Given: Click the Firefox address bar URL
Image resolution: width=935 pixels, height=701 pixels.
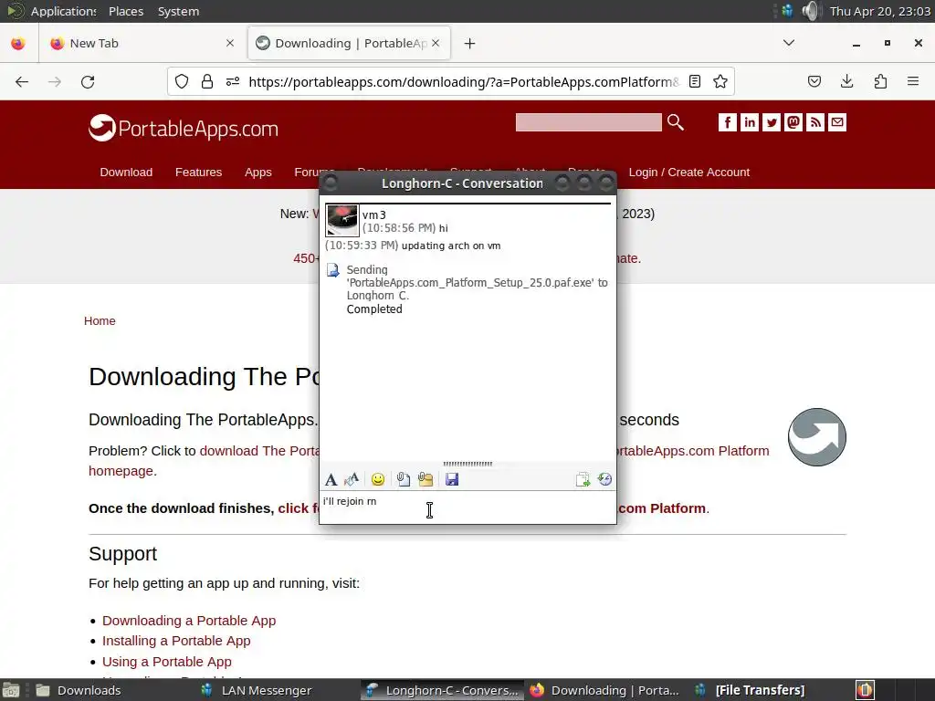Looking at the screenshot, I should click(x=463, y=81).
